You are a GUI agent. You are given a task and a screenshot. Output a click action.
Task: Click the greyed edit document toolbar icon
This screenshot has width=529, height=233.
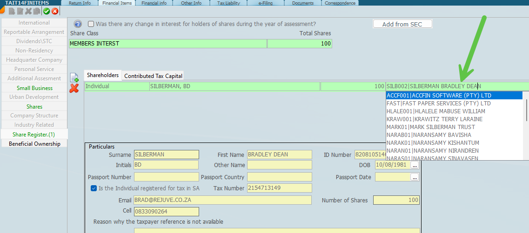[20, 11]
